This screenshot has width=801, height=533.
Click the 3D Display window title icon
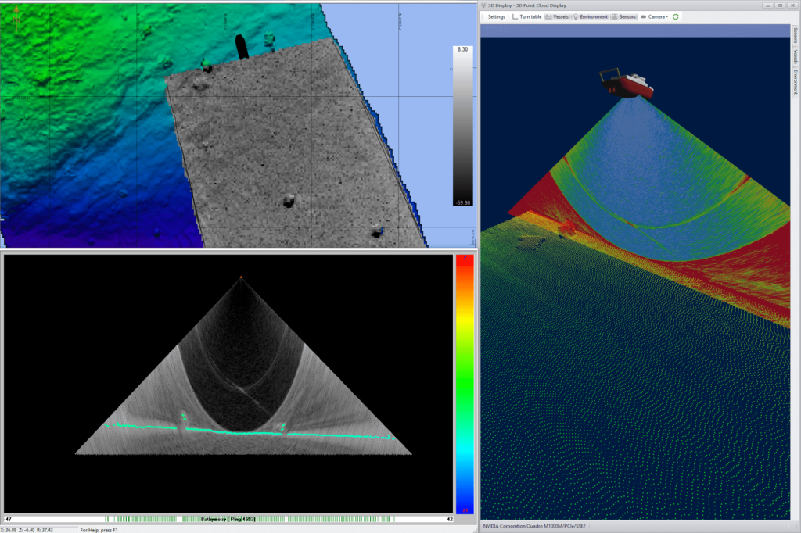pyautogui.click(x=483, y=5)
